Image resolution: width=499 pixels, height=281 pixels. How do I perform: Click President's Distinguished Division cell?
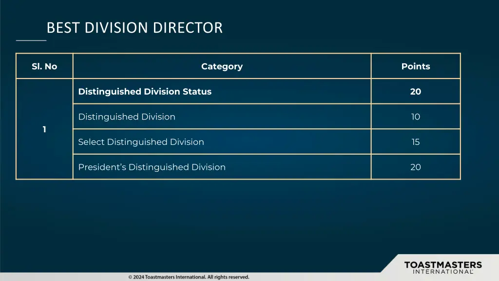(x=222, y=167)
